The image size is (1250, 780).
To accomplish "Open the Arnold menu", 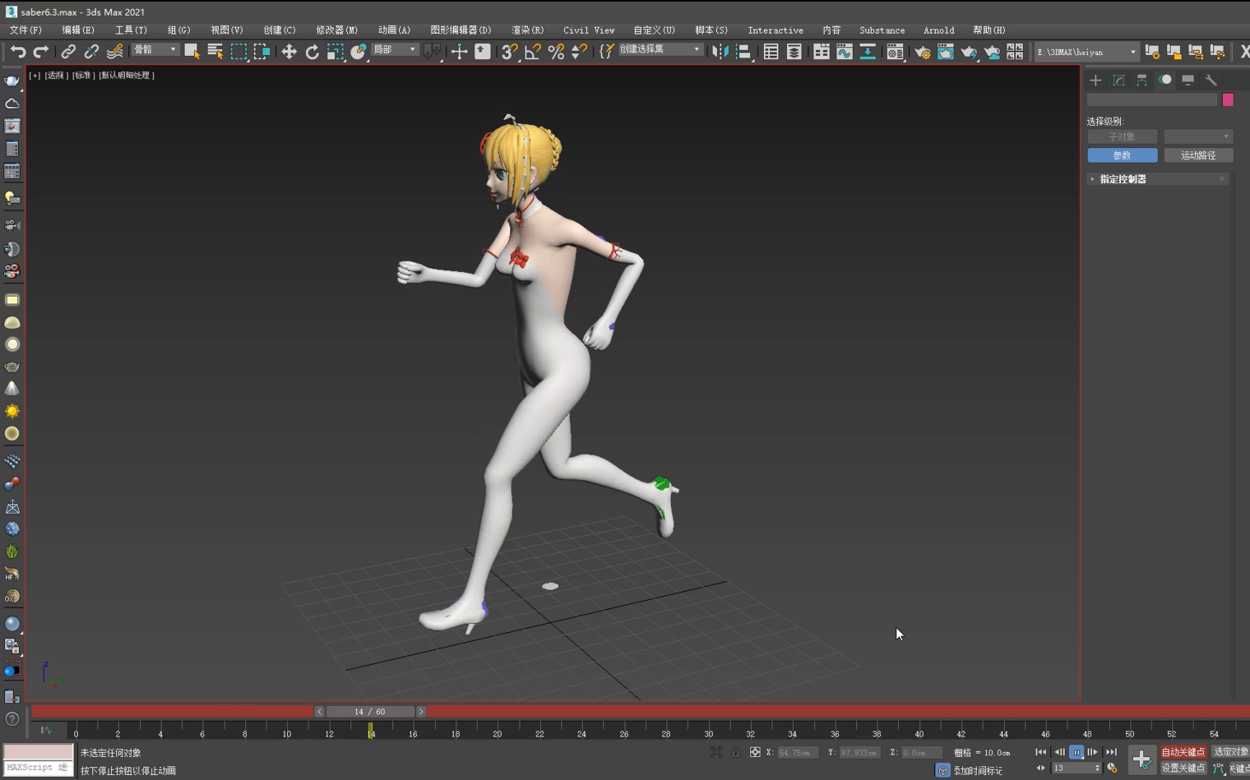I will [938, 30].
